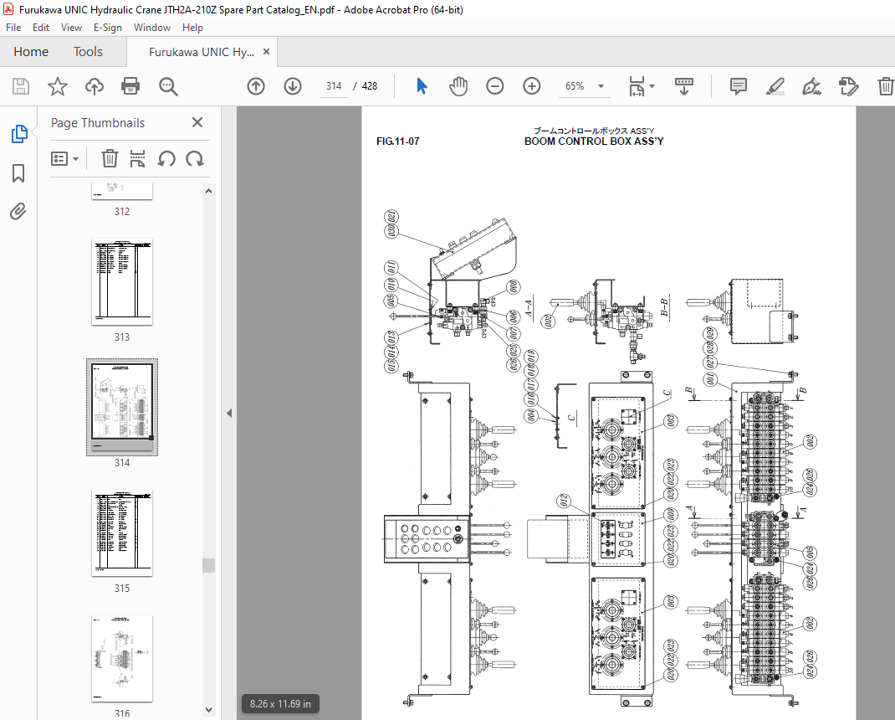Click the edit/send for signature icon
Screen dimensions: 895x720
pos(849,86)
